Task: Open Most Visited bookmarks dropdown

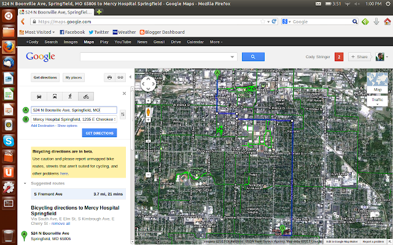Action: (x=37, y=32)
